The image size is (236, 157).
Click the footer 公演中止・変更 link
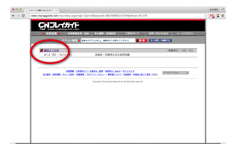(x=96, y=71)
